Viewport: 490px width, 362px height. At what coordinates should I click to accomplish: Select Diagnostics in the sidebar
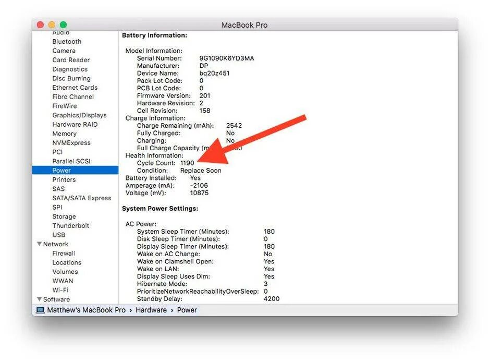[x=70, y=69]
